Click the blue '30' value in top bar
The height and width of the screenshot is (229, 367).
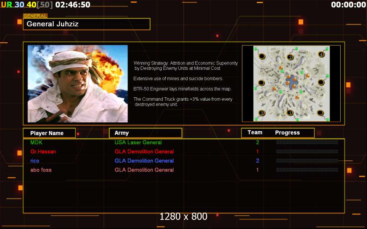[x=19, y=5]
